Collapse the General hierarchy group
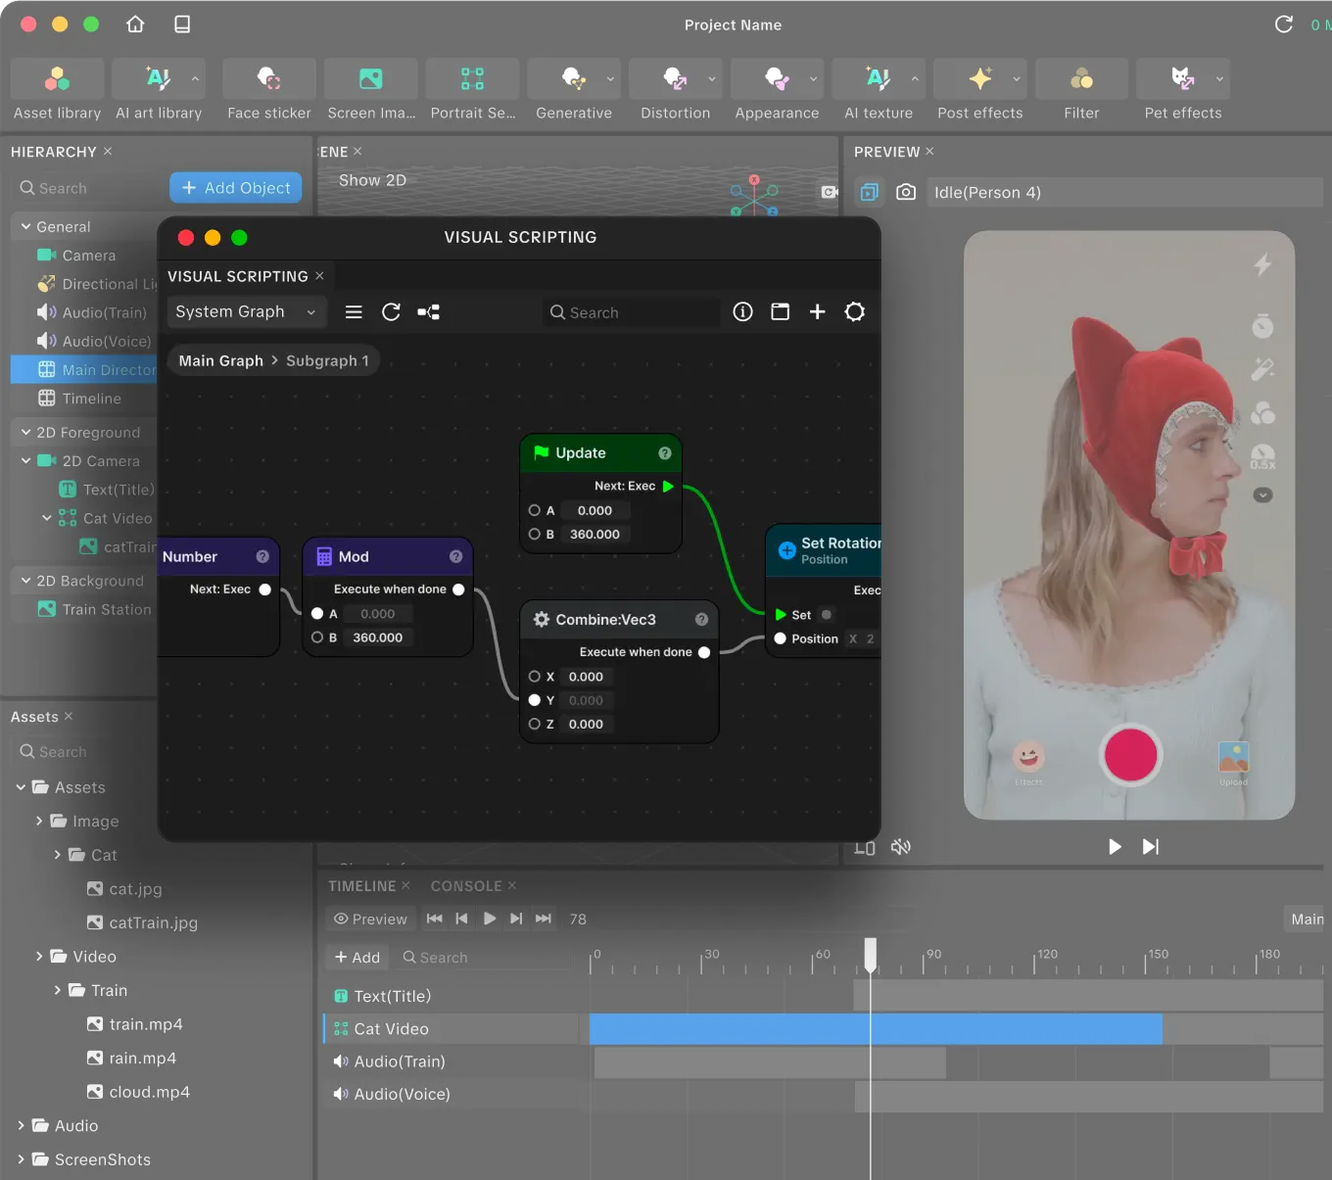Viewport: 1332px width, 1180px height. click(x=25, y=226)
